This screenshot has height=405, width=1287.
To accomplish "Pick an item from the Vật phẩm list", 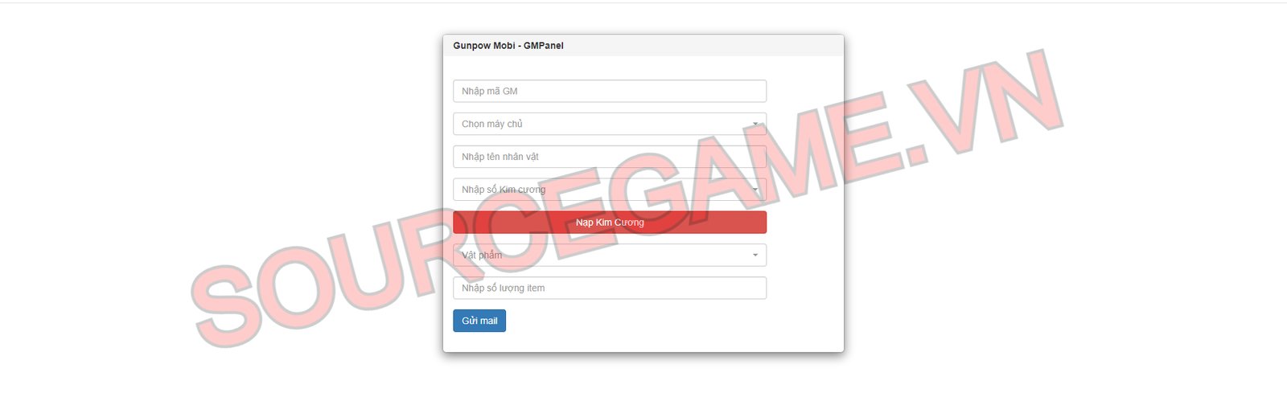I will [x=610, y=255].
